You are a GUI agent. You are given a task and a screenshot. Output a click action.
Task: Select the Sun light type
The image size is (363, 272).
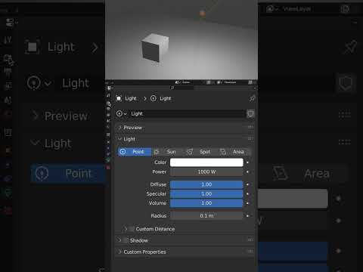pos(168,152)
